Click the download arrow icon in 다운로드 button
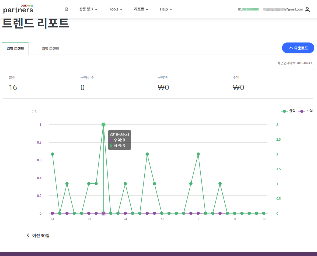This screenshot has height=256, width=317. [290, 48]
